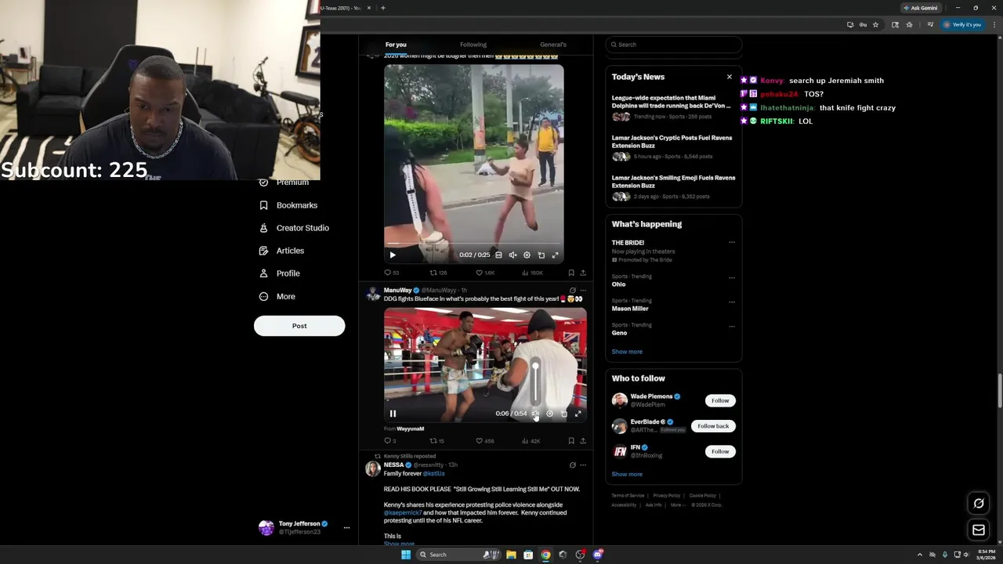Viewport: 1003px width, 564px height.
Task: Open Creator Studio in the sidebar
Action: [294, 228]
